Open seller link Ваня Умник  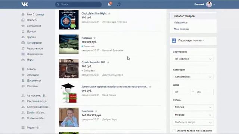point(109,95)
